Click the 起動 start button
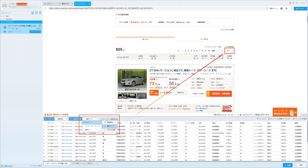Image resolution: width=308 pixels, height=168 pixels. 288,165
